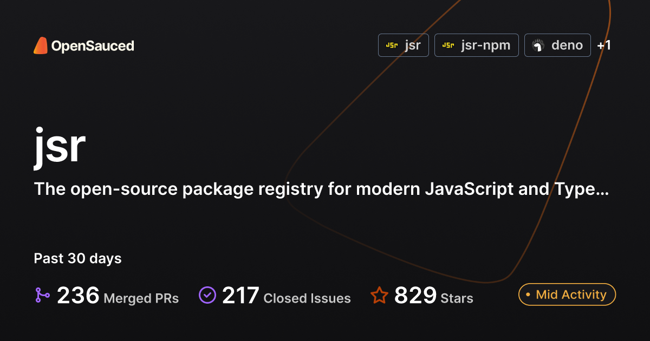This screenshot has height=341, width=650.
Task: Click the dot in the Mid Activity badge
Action: pyautogui.click(x=528, y=295)
